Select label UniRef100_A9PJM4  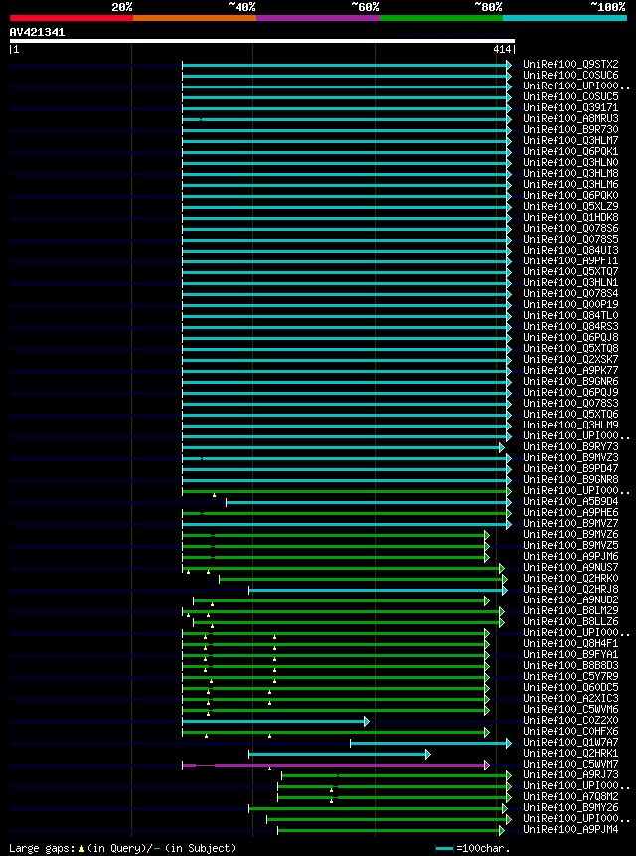pos(570,829)
